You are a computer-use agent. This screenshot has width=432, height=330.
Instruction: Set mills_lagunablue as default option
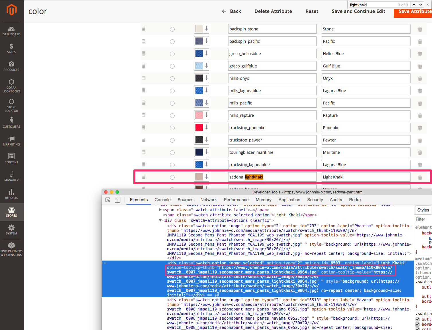tap(172, 91)
